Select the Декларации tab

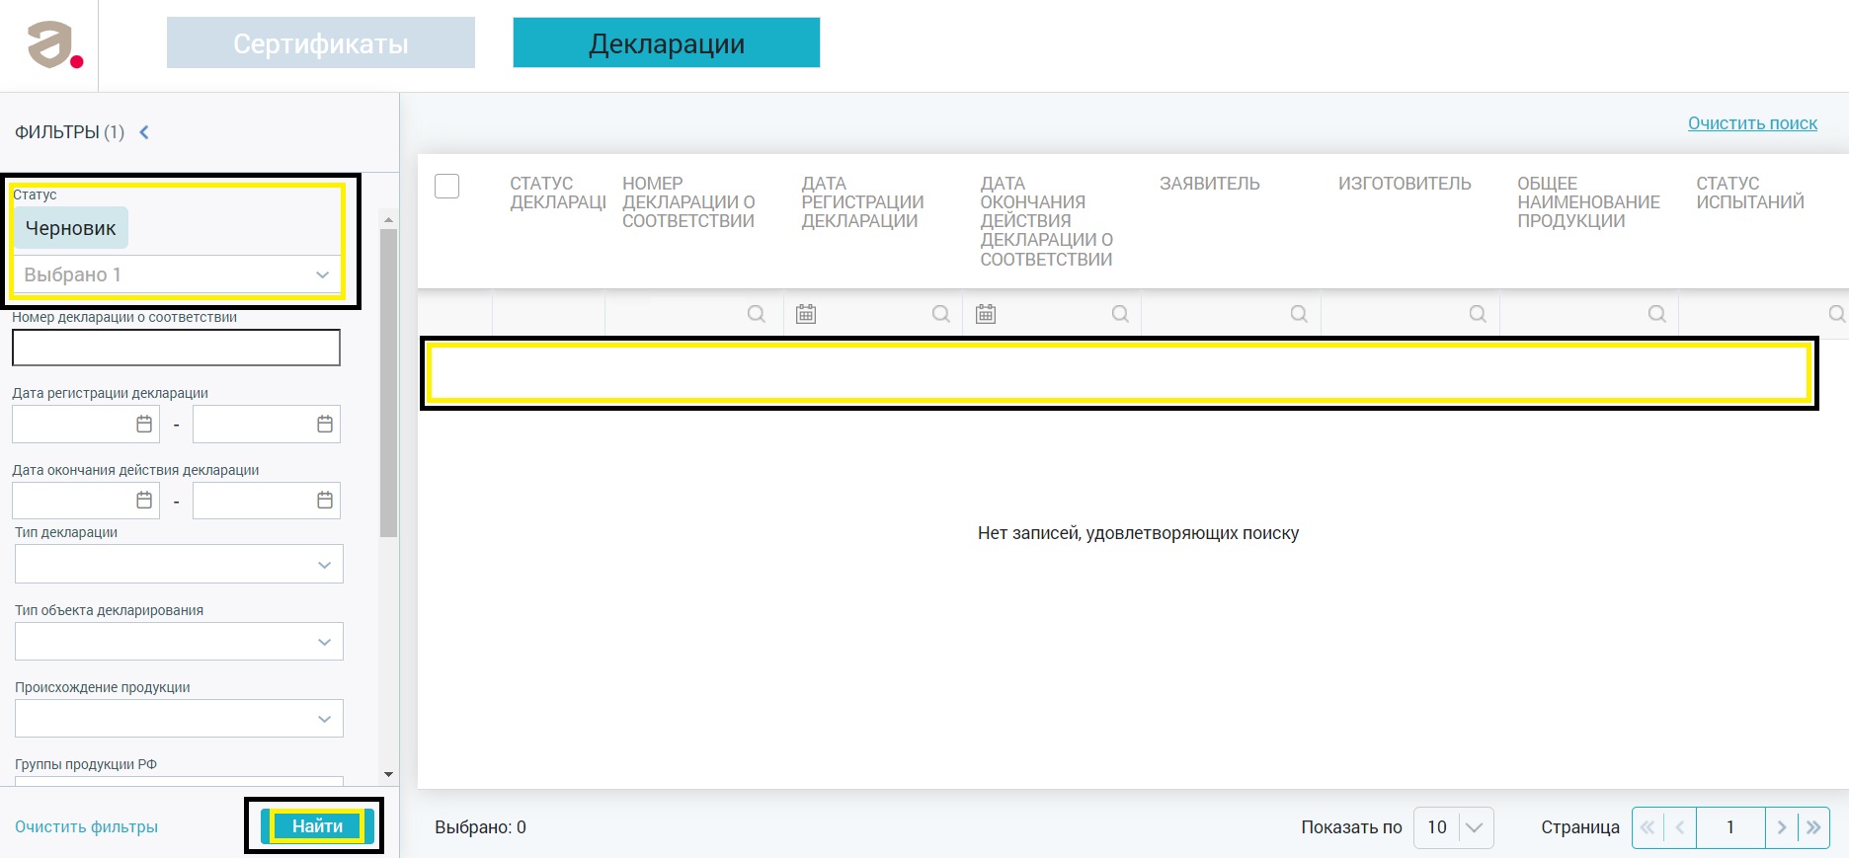[667, 43]
